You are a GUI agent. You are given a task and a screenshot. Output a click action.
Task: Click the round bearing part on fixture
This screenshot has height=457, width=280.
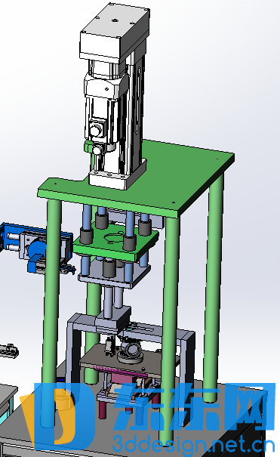(130, 352)
